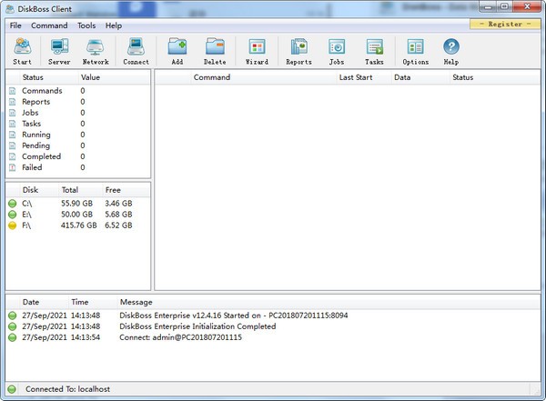546x401 pixels.
Task: Select the F:\ disk row
Action: click(73, 225)
